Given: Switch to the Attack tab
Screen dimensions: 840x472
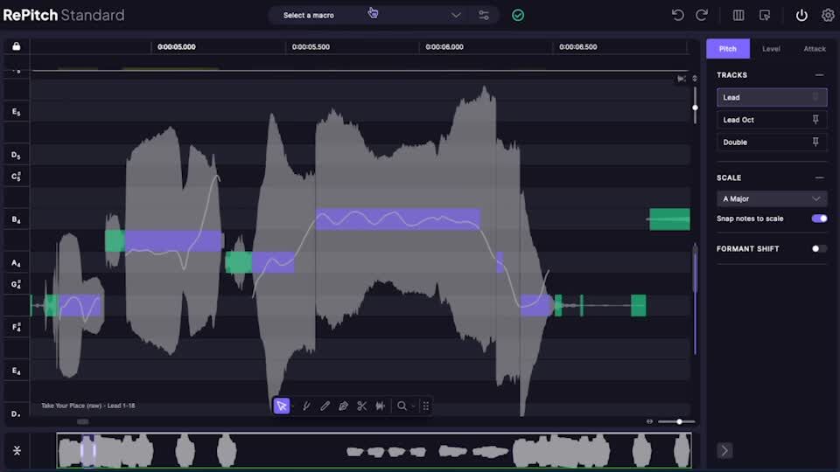Looking at the screenshot, I should 814,49.
